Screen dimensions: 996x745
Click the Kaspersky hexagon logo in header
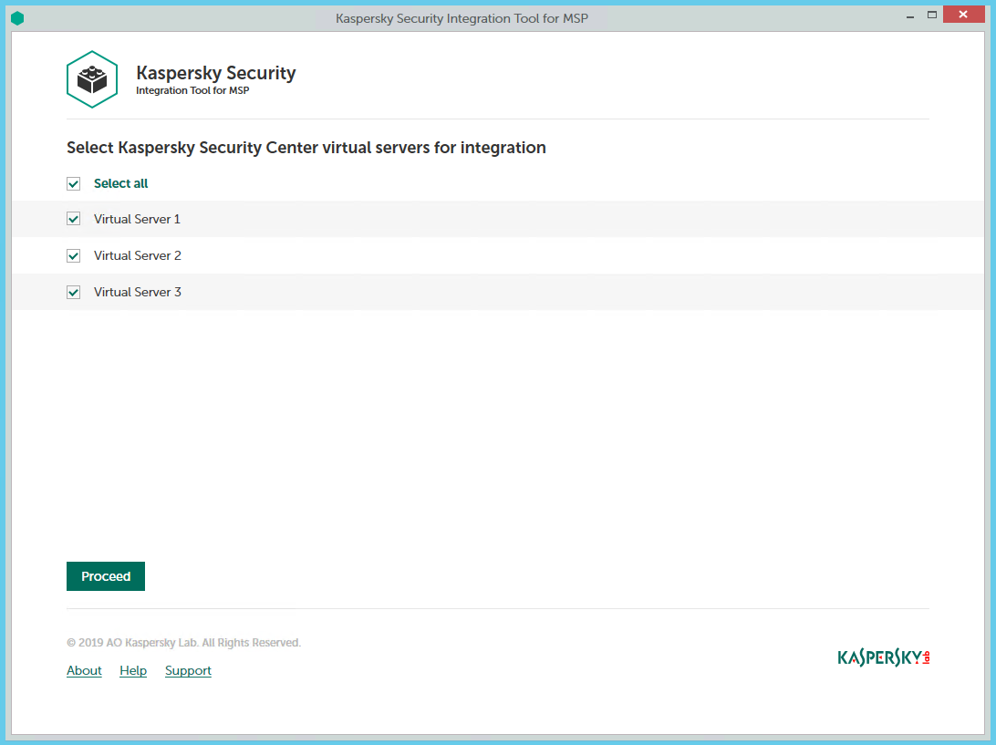[x=92, y=80]
